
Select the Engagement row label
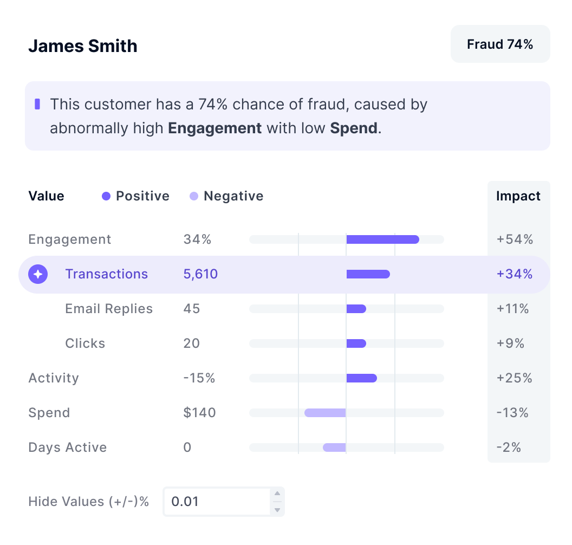(70, 239)
